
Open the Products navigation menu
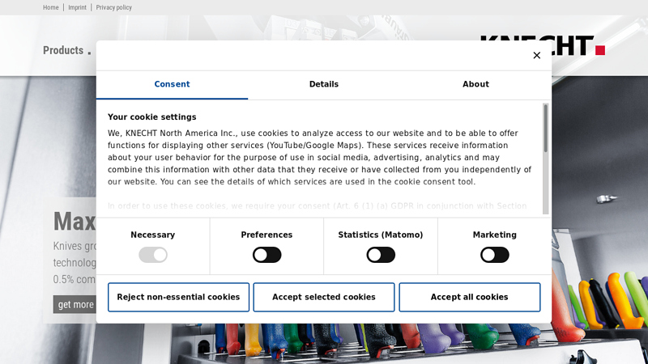63,50
